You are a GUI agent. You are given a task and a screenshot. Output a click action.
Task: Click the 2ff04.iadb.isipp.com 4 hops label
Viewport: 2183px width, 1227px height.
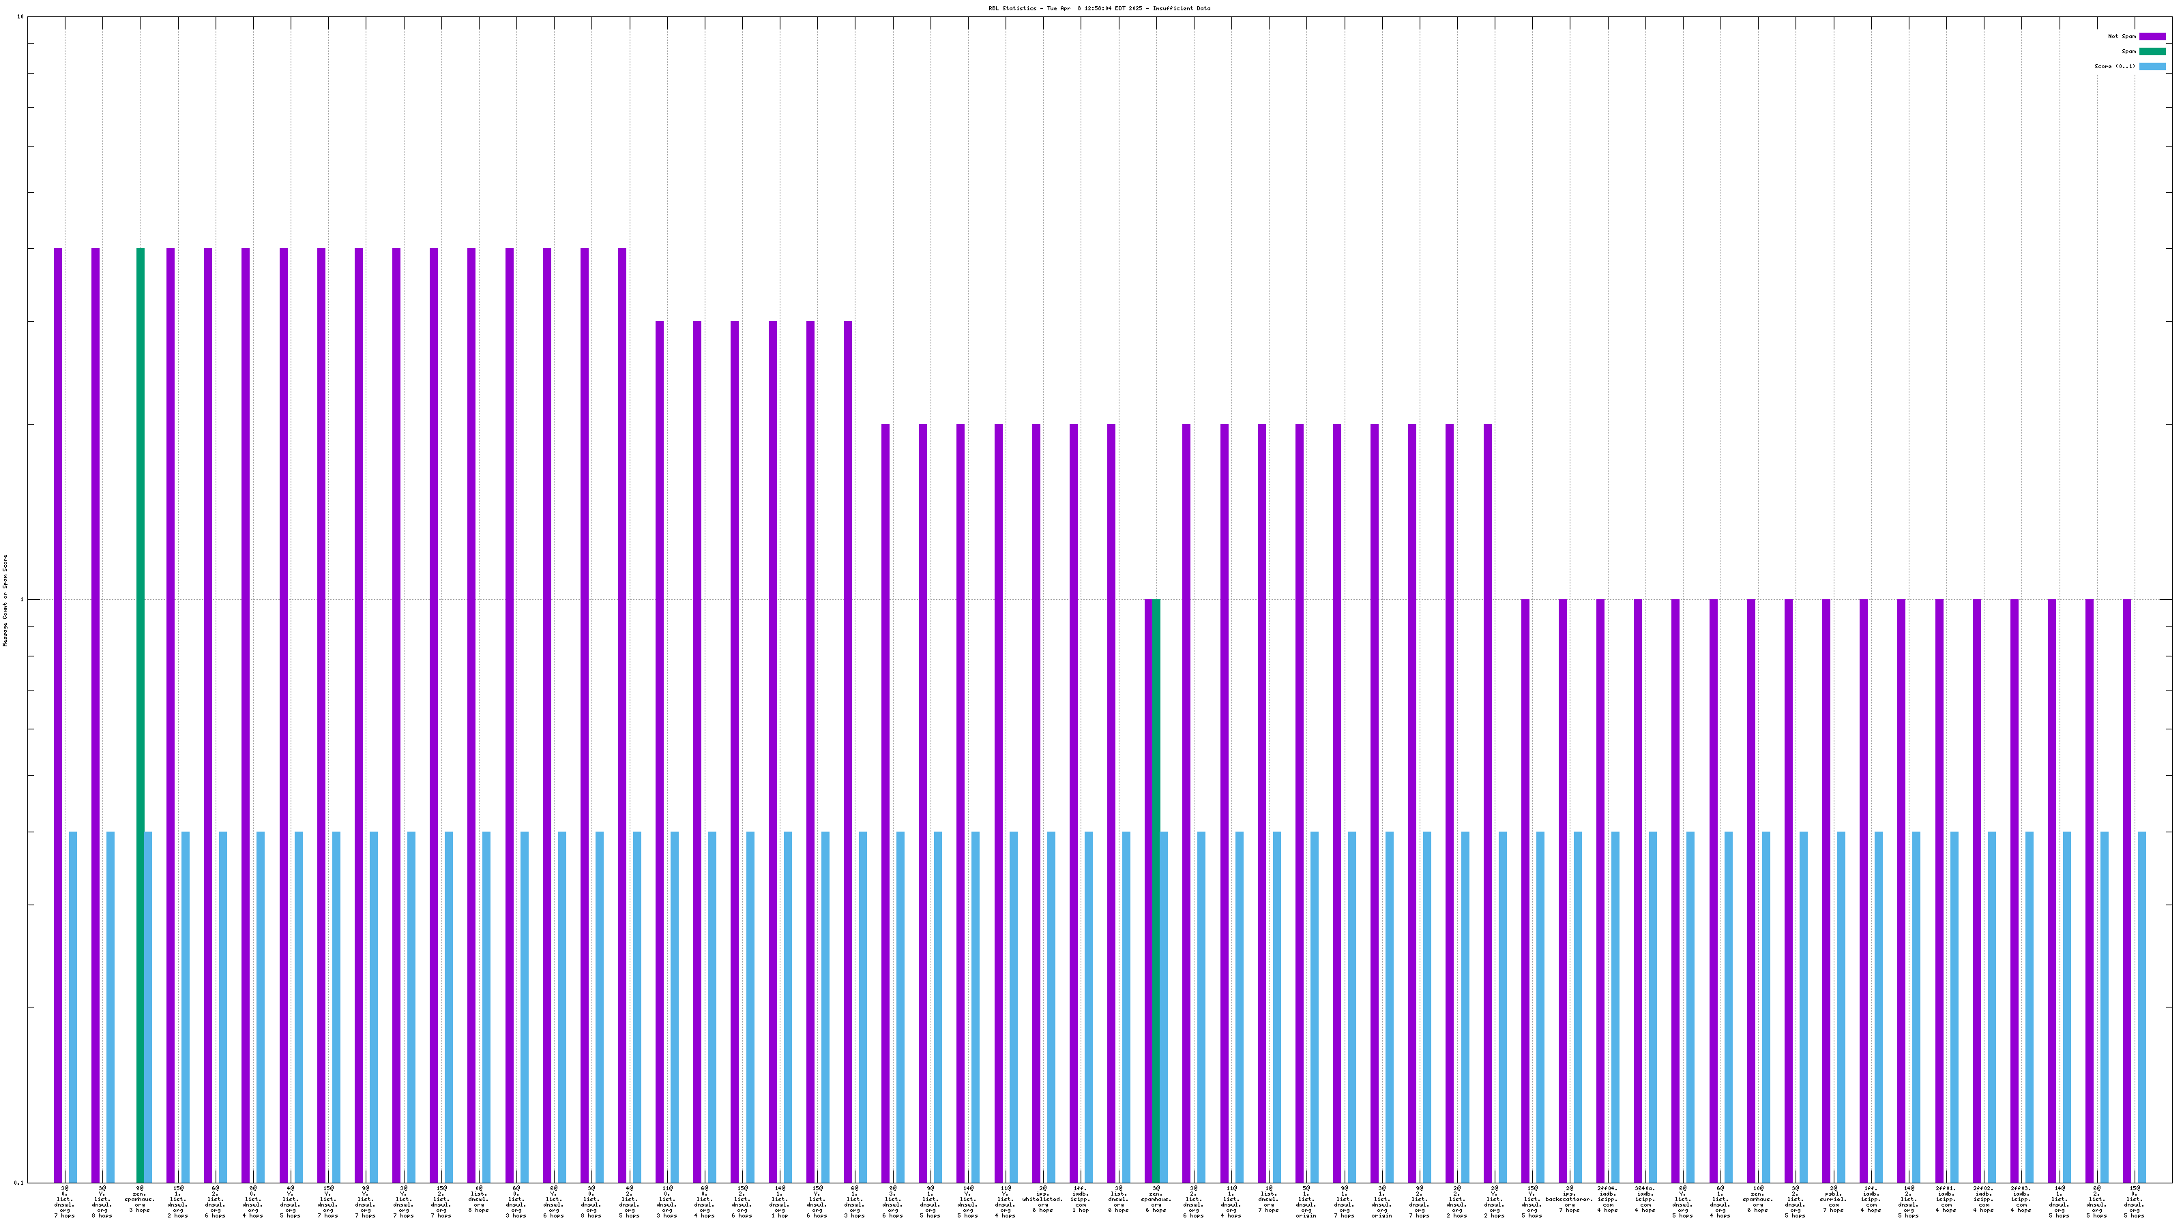click(x=1607, y=1199)
